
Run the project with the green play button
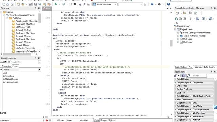(56, 4)
